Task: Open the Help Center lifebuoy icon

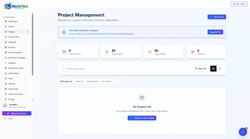Action: (x=6, y=89)
